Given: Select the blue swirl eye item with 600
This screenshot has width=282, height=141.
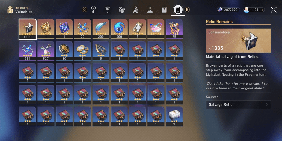Looking at the screenshot, I should pos(119,29).
